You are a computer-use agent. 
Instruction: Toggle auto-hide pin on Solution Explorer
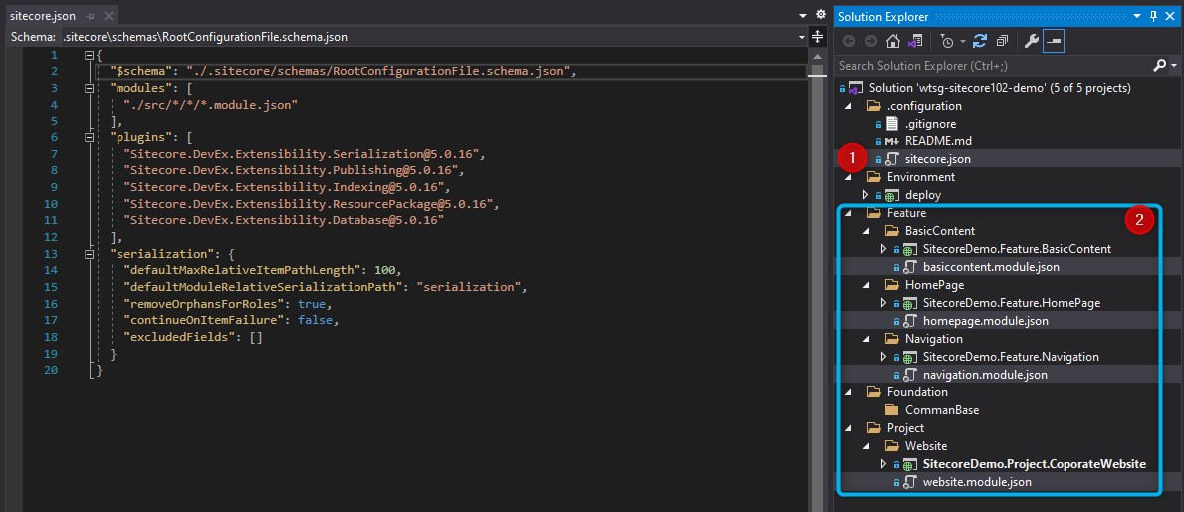[x=1153, y=16]
